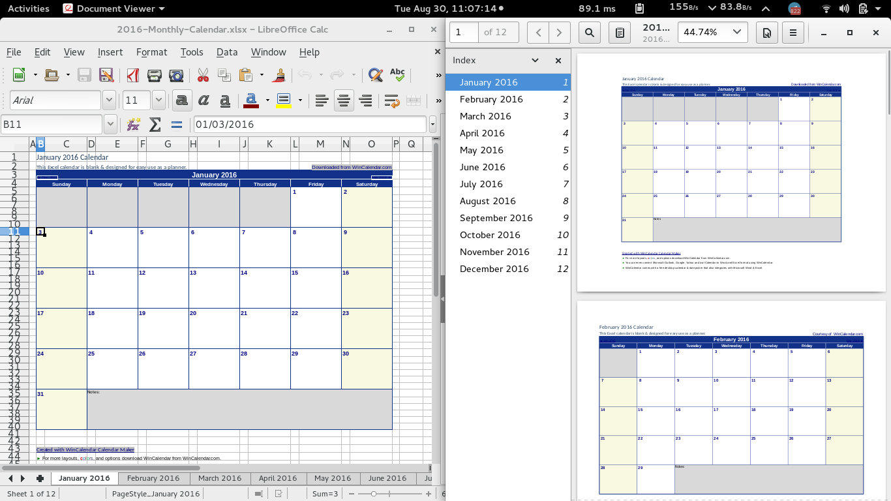This screenshot has height=501, width=891.
Task: Click the next page arrow in Document Viewer
Action: tap(560, 32)
